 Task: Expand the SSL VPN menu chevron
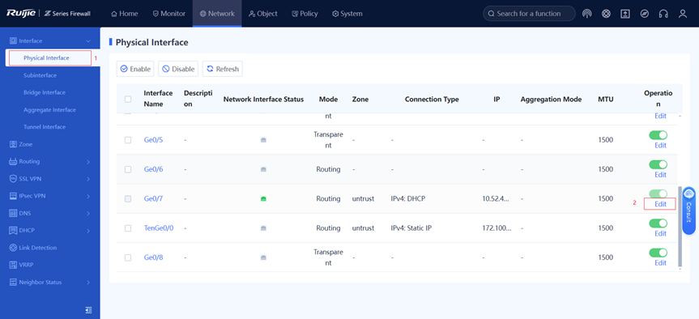point(88,179)
